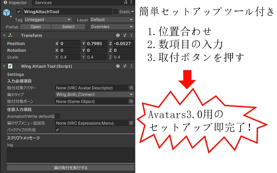Click 翼の取付を実行する button
This screenshot has height=173, width=277.
pyautogui.click(x=71, y=168)
